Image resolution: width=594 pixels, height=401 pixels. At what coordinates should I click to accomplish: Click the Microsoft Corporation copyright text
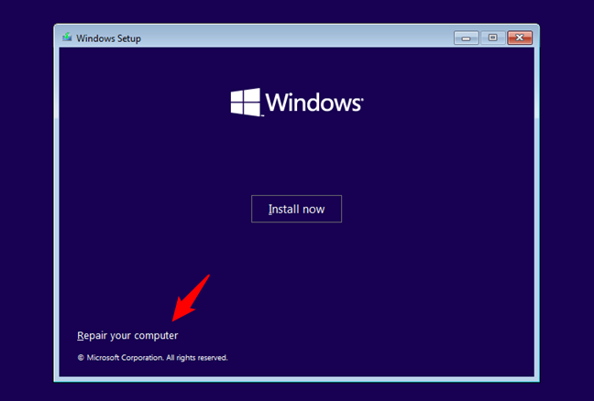tap(153, 357)
